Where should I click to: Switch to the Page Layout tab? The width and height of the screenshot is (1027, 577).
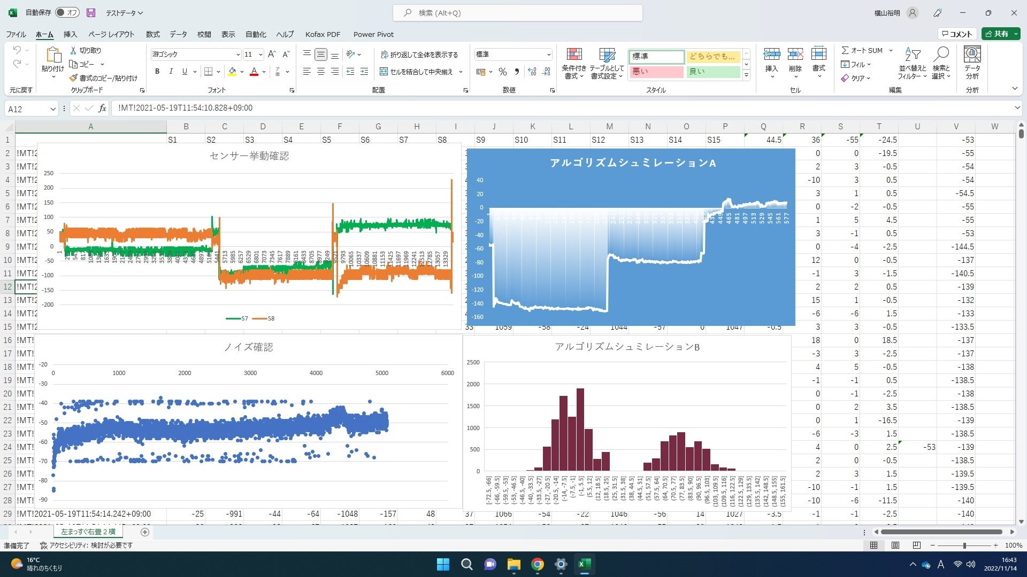pos(111,34)
